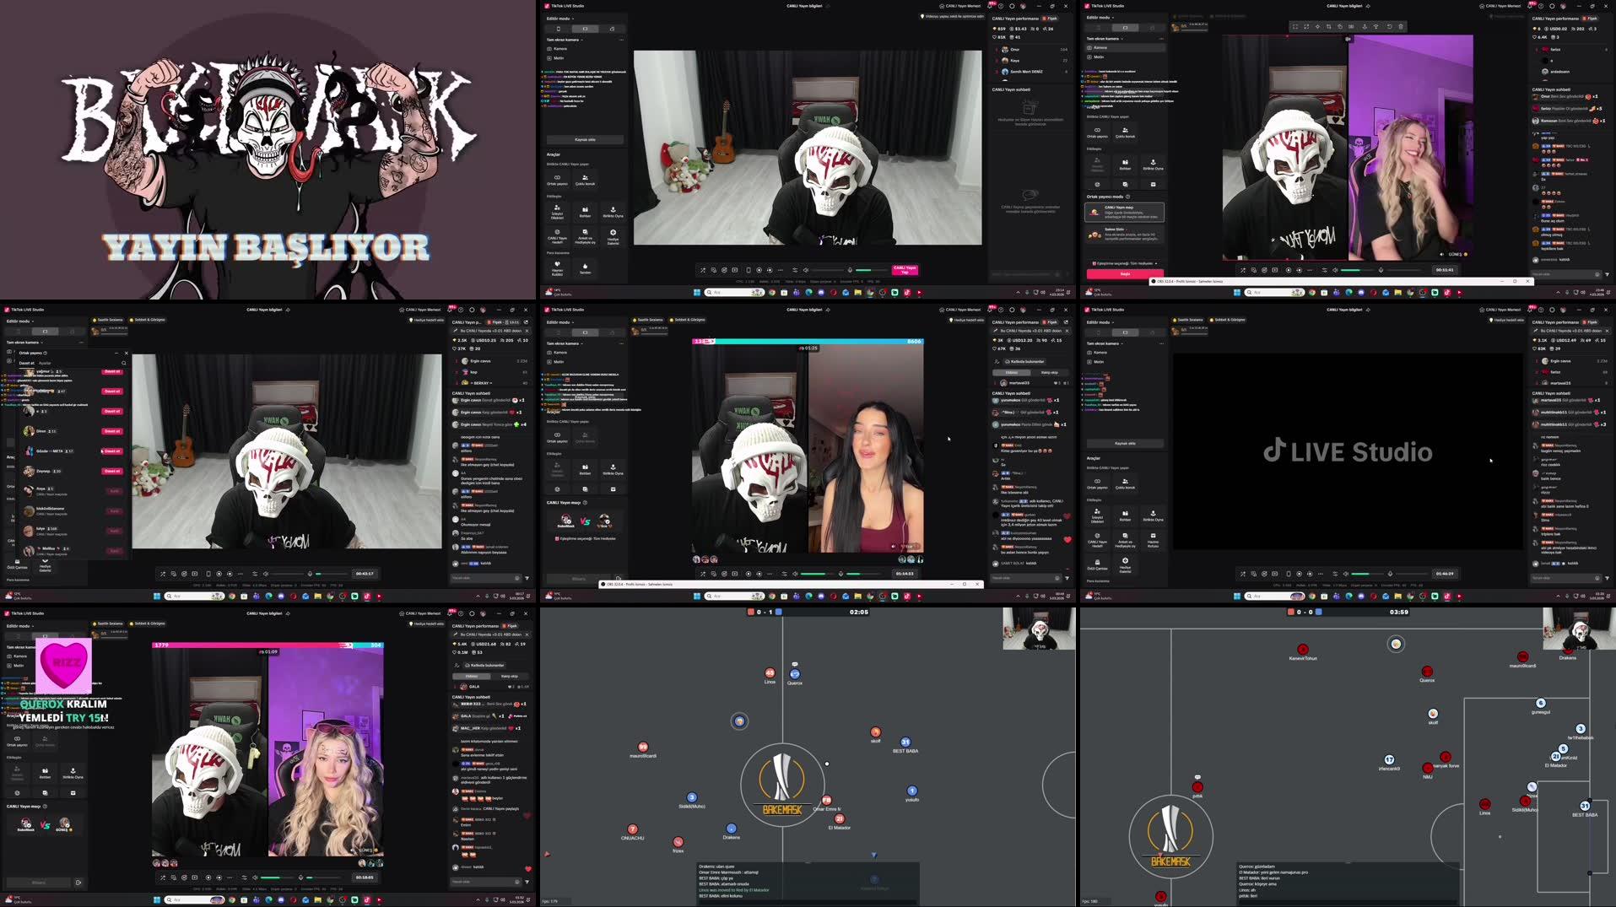The width and height of the screenshot is (1616, 907).
Task: Click the Kaynak ekle button
Action: pyautogui.click(x=586, y=140)
